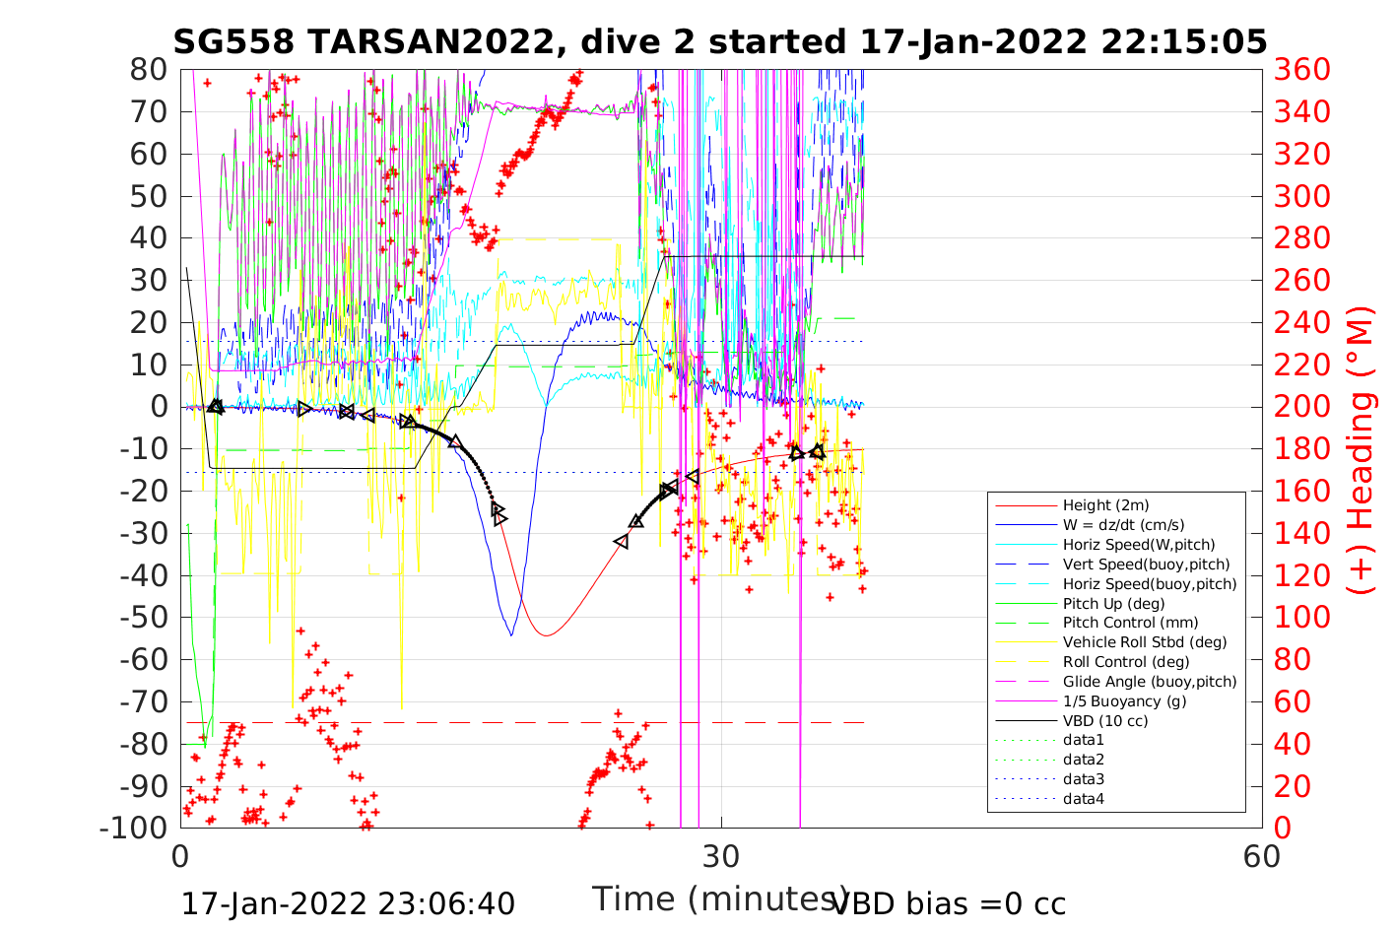1396x931 pixels.
Task: Click the 'VBD bias =0 cc' annotation
Action: pyautogui.click(x=950, y=904)
